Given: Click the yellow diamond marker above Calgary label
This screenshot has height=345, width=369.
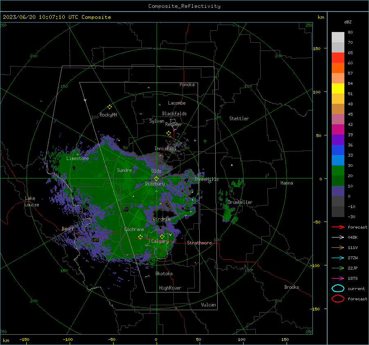Looking at the screenshot, I should click(162, 236).
